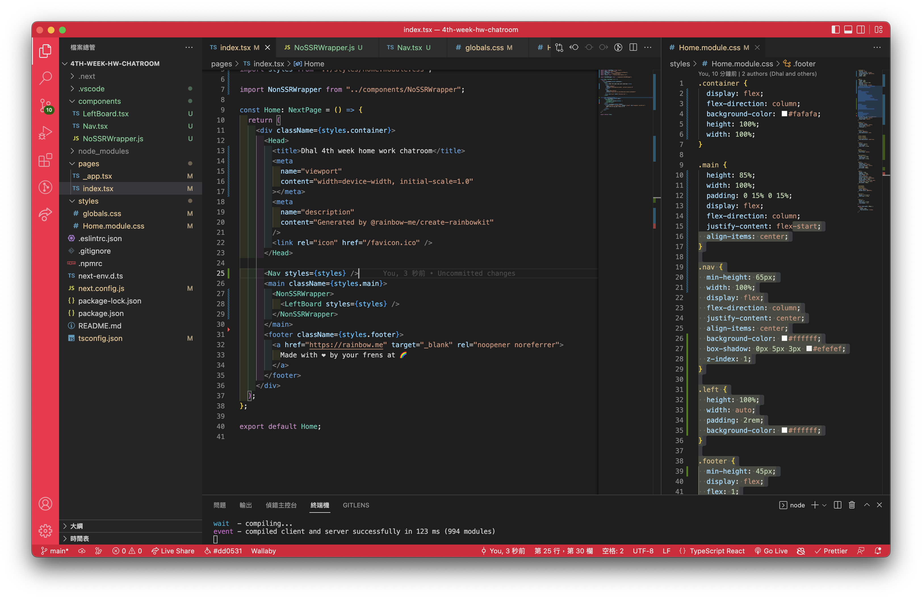Open LeftBoard.tsx in the explorer

tap(105, 113)
